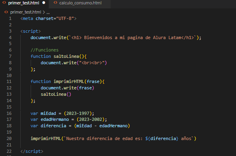The image size is (236, 156).
Task: Click the "<br><br>" string
Action: (92, 63)
